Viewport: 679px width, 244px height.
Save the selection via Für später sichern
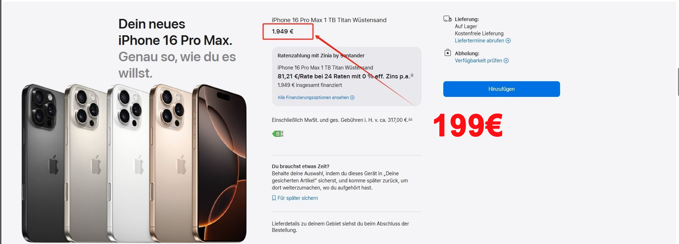coord(298,198)
